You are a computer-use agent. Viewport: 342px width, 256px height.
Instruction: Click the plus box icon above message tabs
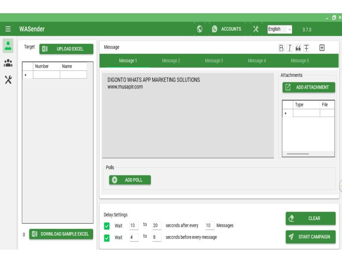coord(322,47)
